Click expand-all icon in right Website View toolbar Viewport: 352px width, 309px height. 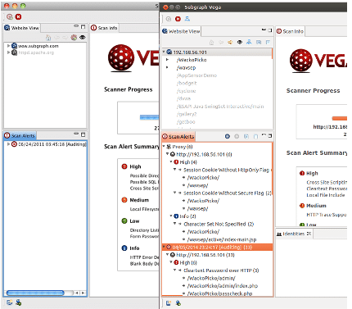pyautogui.click(x=259, y=42)
